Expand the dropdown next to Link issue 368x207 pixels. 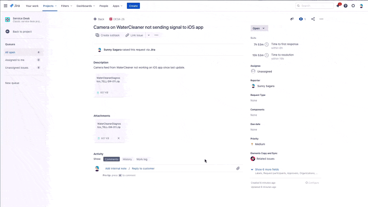click(x=149, y=35)
